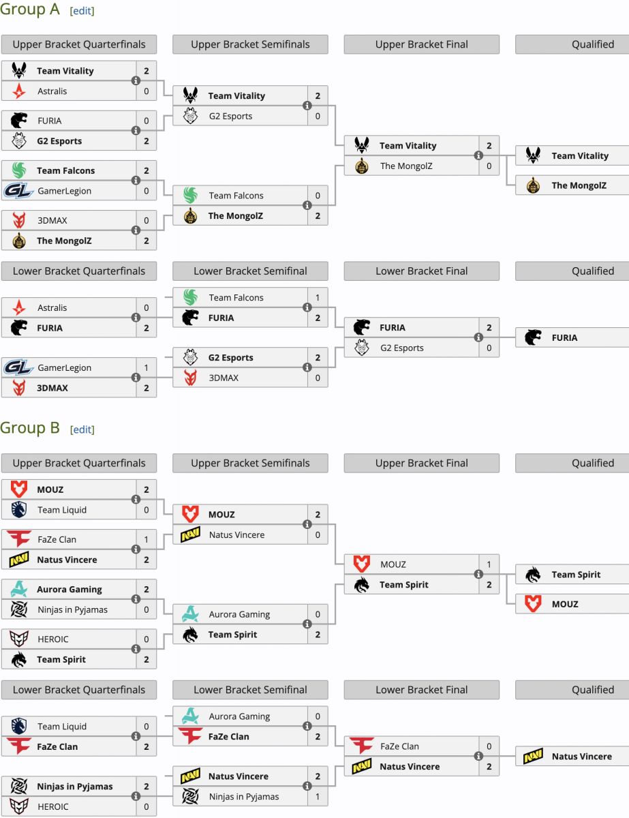Image resolution: width=629 pixels, height=818 pixels.
Task: Click the edit link next to Group A
Action: tap(82, 11)
